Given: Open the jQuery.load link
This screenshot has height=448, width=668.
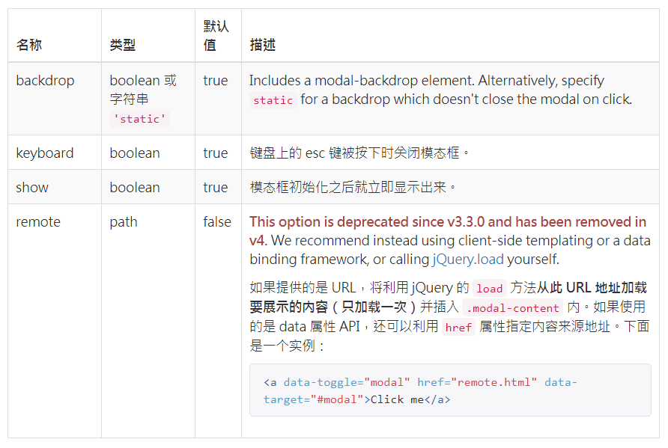Looking at the screenshot, I should pyautogui.click(x=468, y=260).
